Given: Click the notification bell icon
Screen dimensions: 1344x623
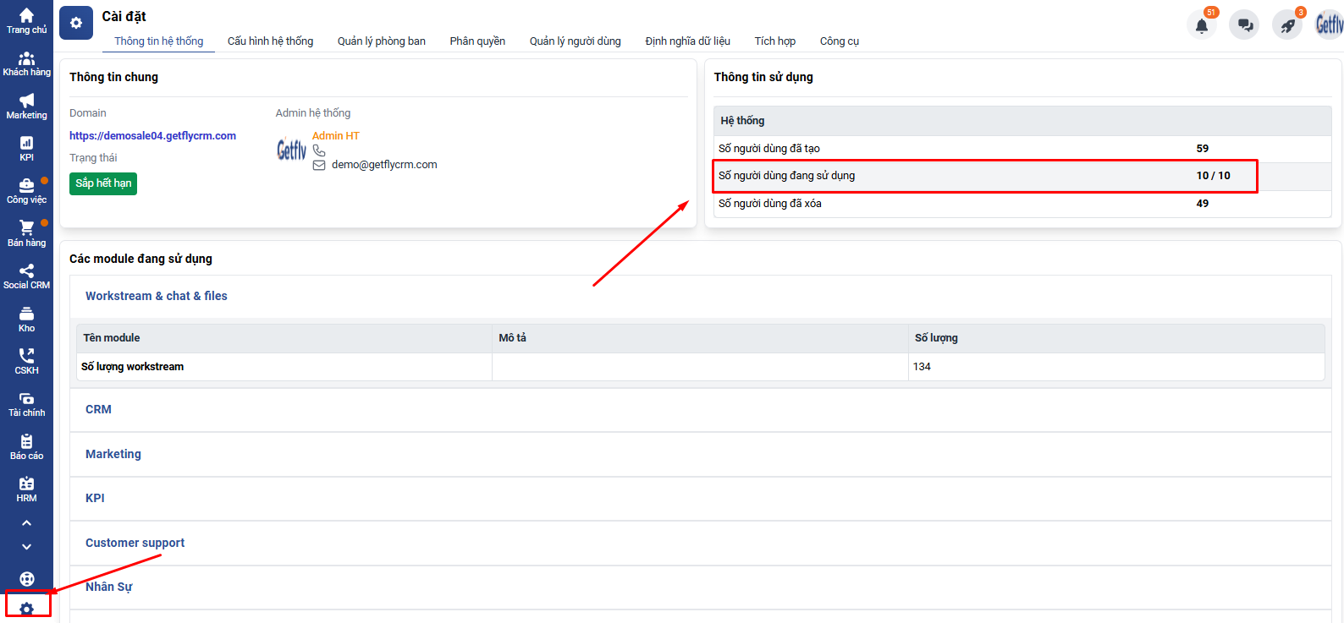Looking at the screenshot, I should tap(1201, 25).
